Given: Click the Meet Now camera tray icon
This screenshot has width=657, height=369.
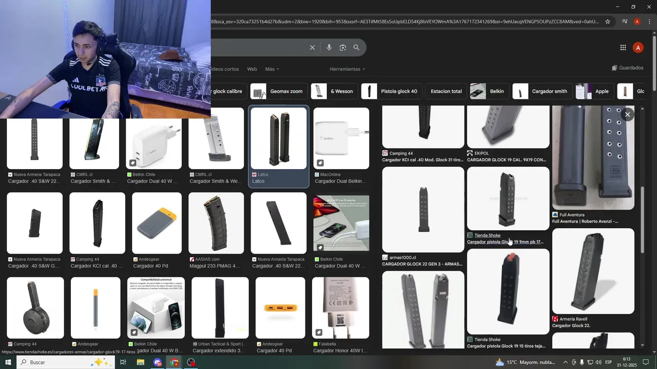Looking at the screenshot, I should pos(574,362).
